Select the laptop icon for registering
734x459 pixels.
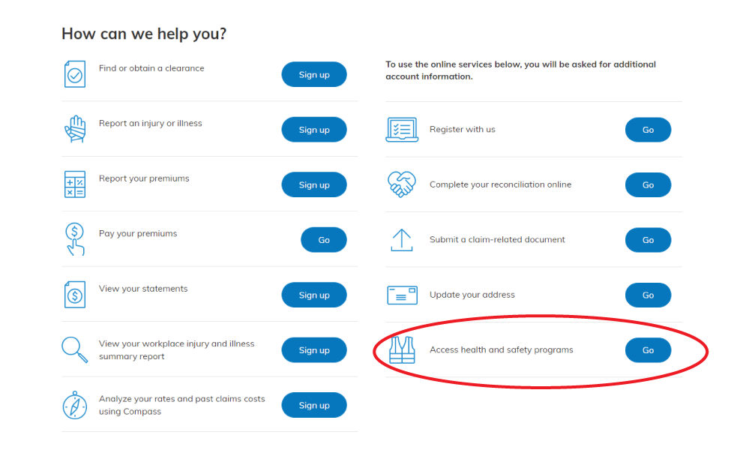point(402,129)
